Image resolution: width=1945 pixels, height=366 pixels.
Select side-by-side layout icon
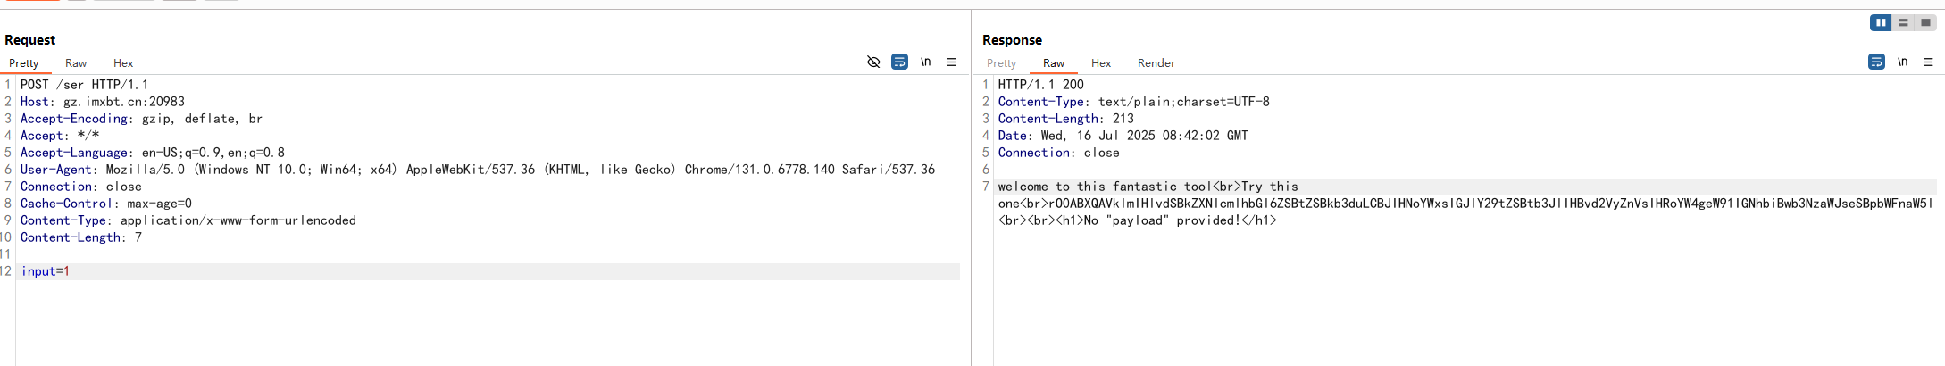(1881, 22)
